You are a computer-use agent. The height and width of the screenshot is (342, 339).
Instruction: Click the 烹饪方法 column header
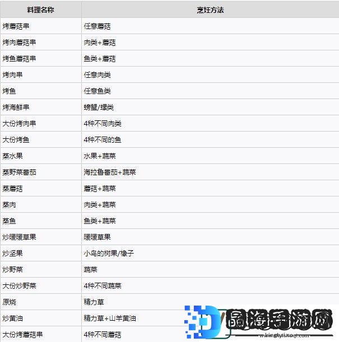(x=210, y=10)
